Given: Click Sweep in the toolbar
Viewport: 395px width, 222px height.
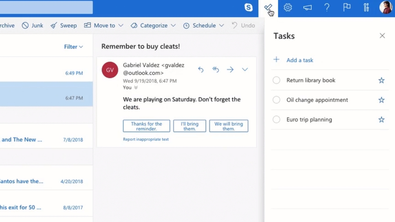Looking at the screenshot, I should click(64, 26).
